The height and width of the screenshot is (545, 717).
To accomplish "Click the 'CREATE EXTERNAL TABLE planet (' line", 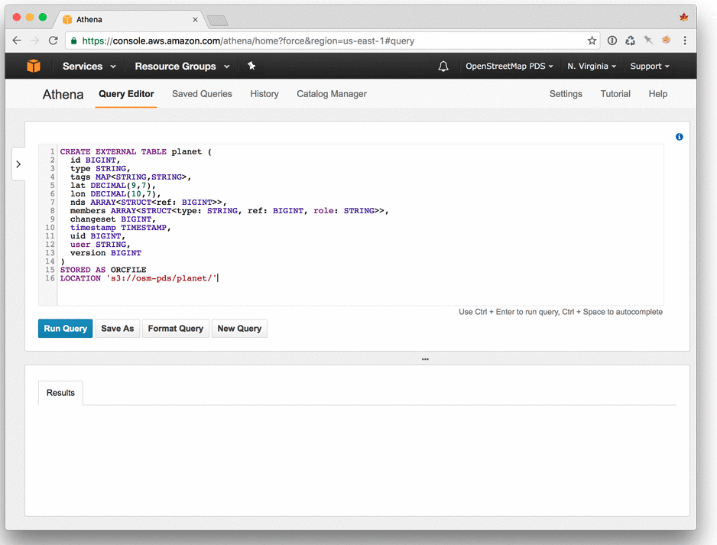I will (136, 152).
